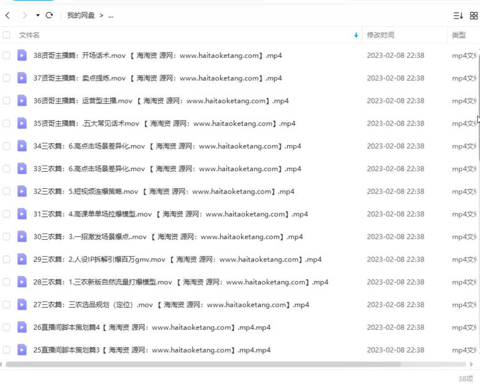This screenshot has width=480, height=387.
Task: Open the navigation history dropdown arrow
Action: [38, 15]
